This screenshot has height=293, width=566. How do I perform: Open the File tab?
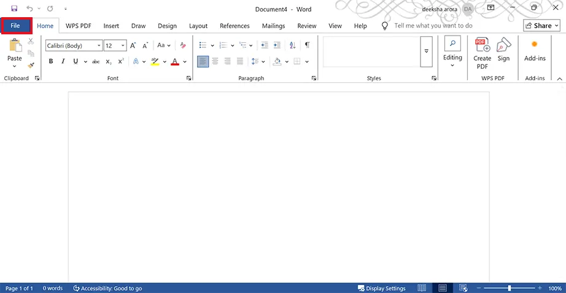coord(15,26)
